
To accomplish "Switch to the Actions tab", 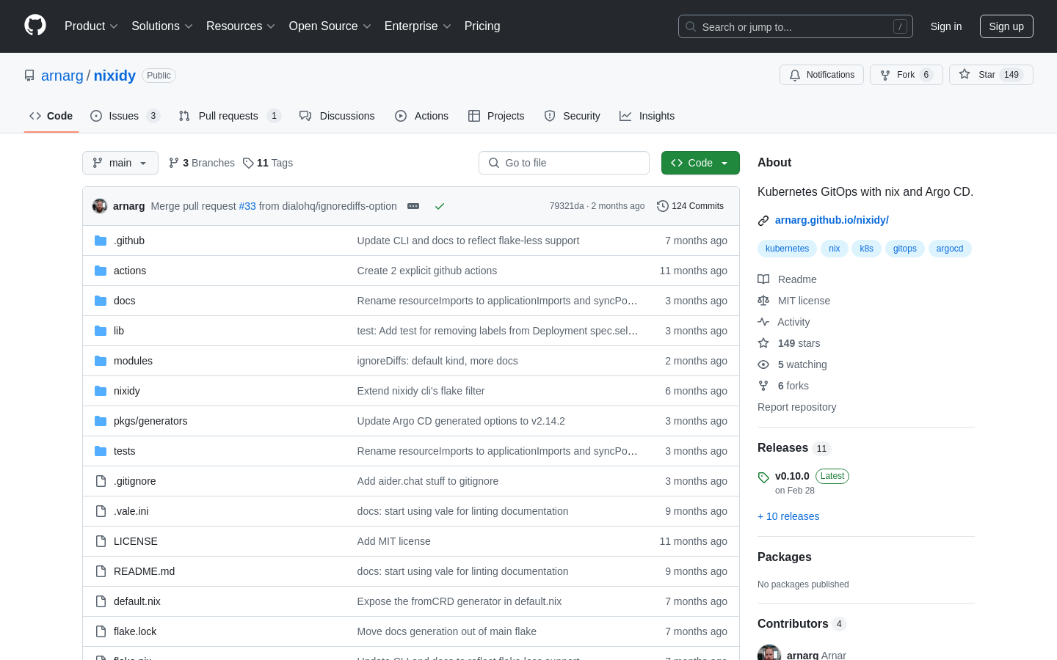I will coord(421,116).
